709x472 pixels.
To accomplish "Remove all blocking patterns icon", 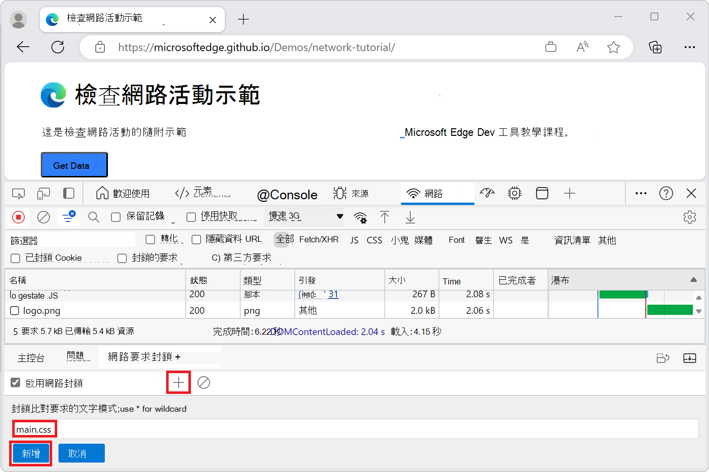I will point(204,382).
